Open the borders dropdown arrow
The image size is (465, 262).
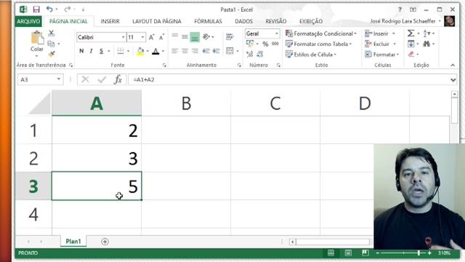(128, 51)
